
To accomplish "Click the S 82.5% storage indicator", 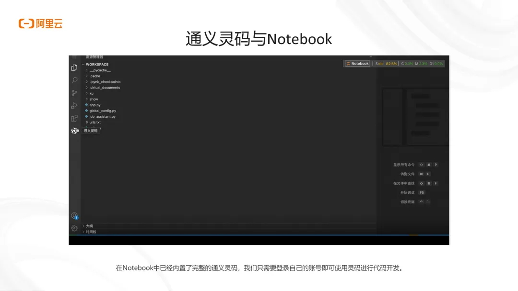I will pyautogui.click(x=386, y=64).
